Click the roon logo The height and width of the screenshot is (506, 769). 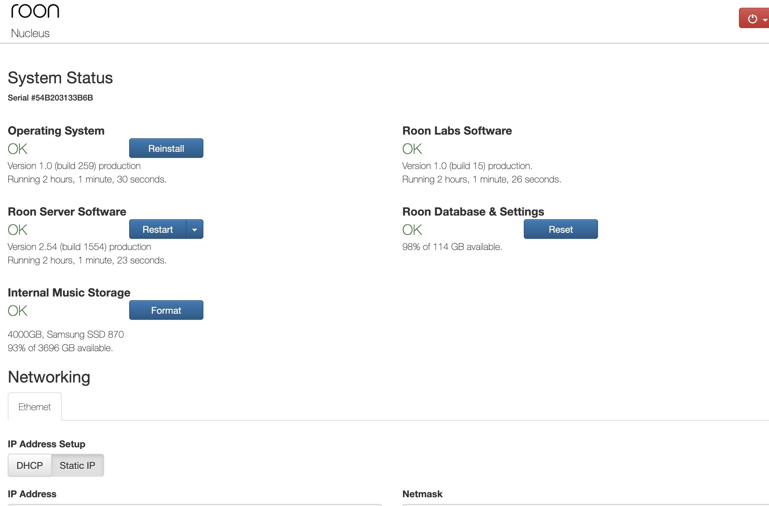35,11
